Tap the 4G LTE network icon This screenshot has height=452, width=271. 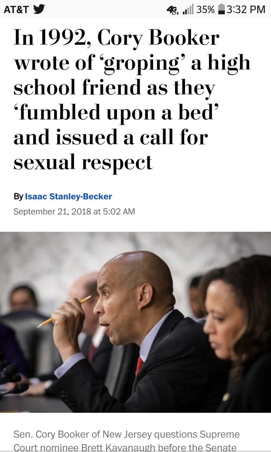173,10
